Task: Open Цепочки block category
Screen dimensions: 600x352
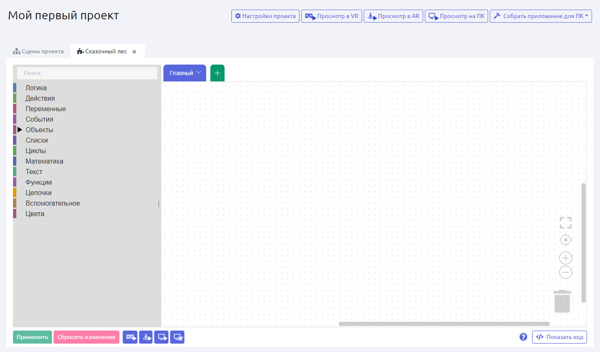Action: pyautogui.click(x=38, y=193)
